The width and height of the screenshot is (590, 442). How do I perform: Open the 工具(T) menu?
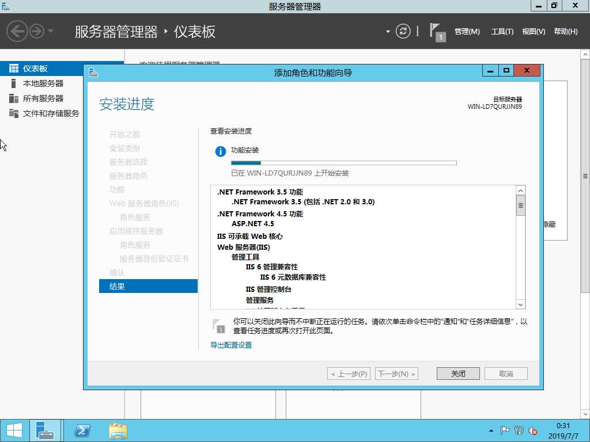pos(502,32)
